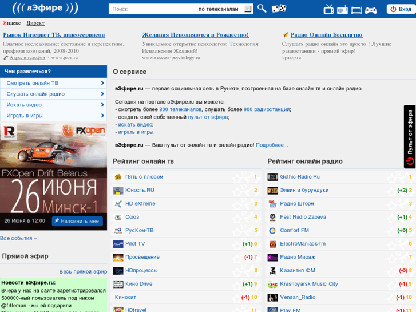Open TV channel 'Пять с плюсом'

pos(144,177)
